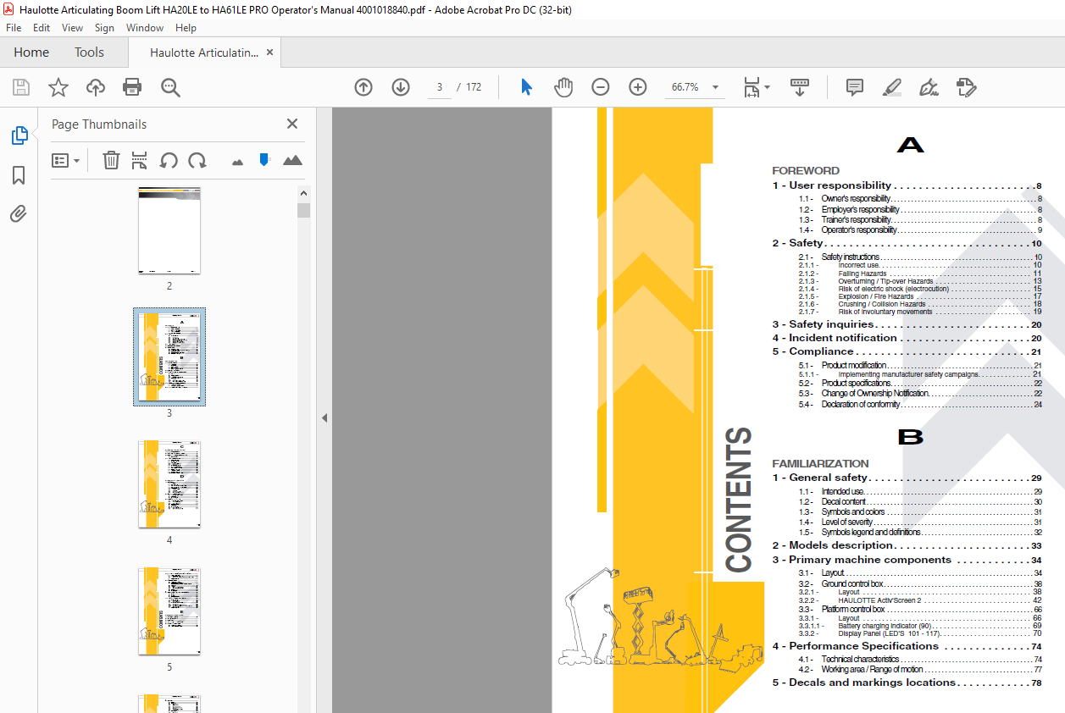1065x713 pixels.
Task: Select the Haulotte Articulatin... document tab
Action: 204,53
